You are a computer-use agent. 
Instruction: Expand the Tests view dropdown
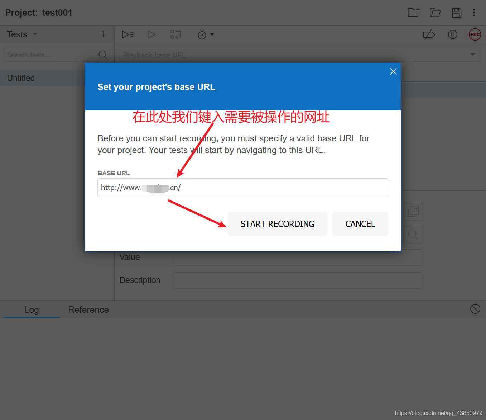click(x=35, y=34)
